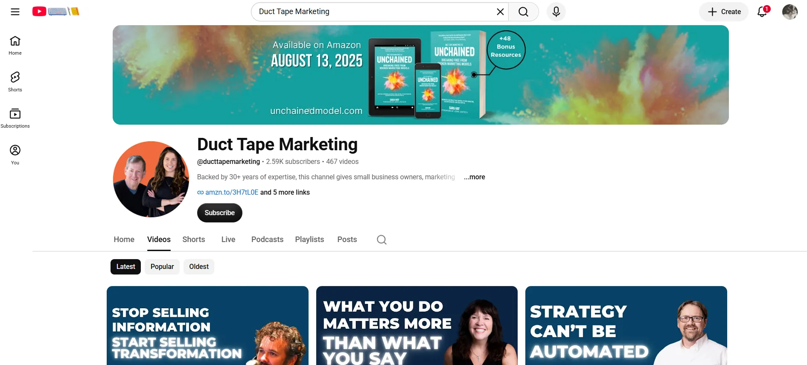Search within the channel via magnifier icon
This screenshot has height=365, width=807.
382,239
